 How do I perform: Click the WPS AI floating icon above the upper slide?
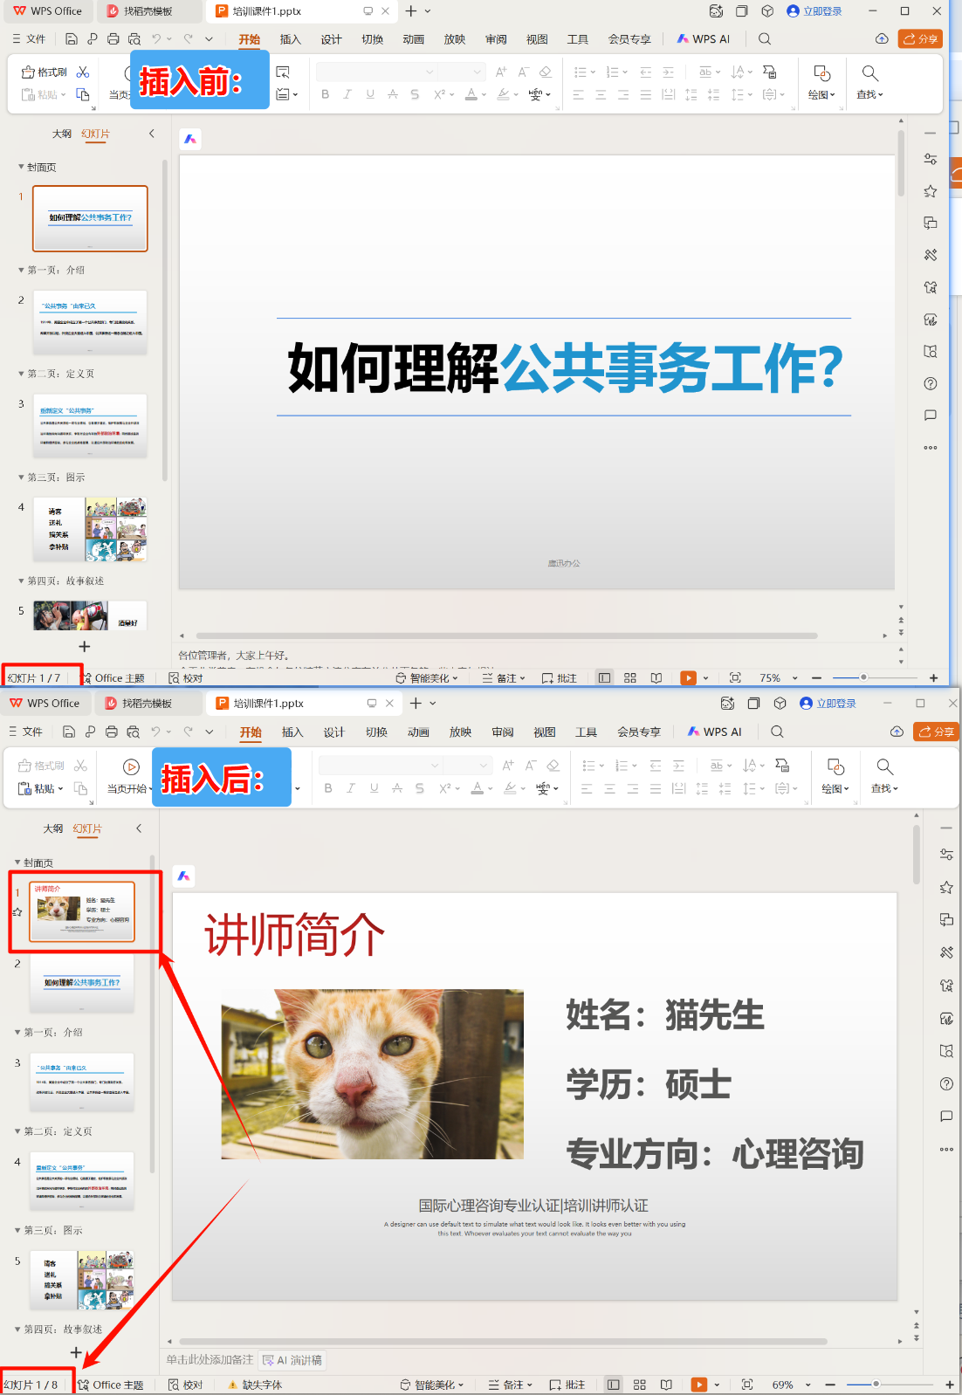point(190,139)
